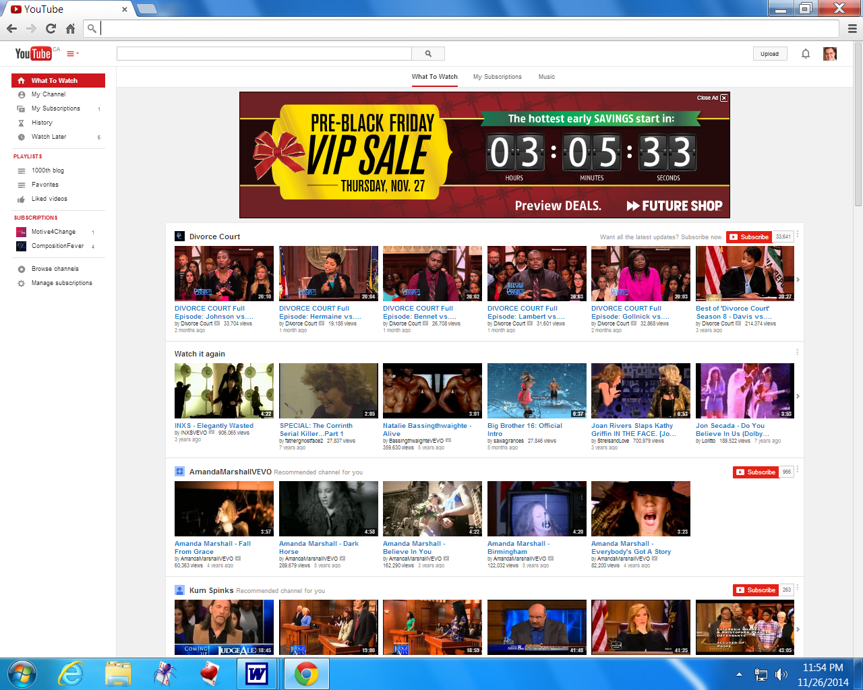Viewport: 863px width, 690px height.
Task: Open the notifications bell
Action: pyautogui.click(x=806, y=54)
